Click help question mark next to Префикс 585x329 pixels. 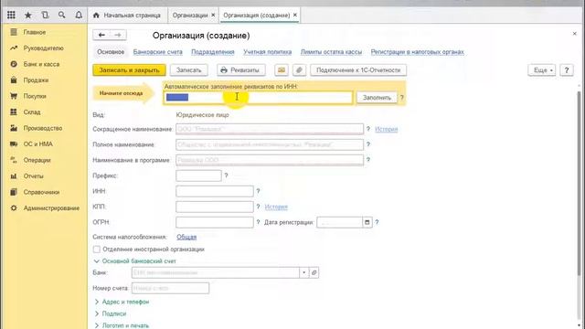tap(226, 175)
